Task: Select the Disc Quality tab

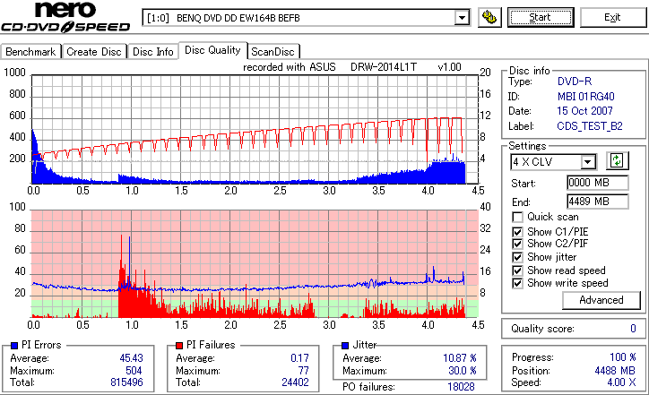Action: (x=212, y=50)
